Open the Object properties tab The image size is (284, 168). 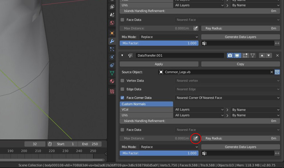pyautogui.click(x=112, y=33)
